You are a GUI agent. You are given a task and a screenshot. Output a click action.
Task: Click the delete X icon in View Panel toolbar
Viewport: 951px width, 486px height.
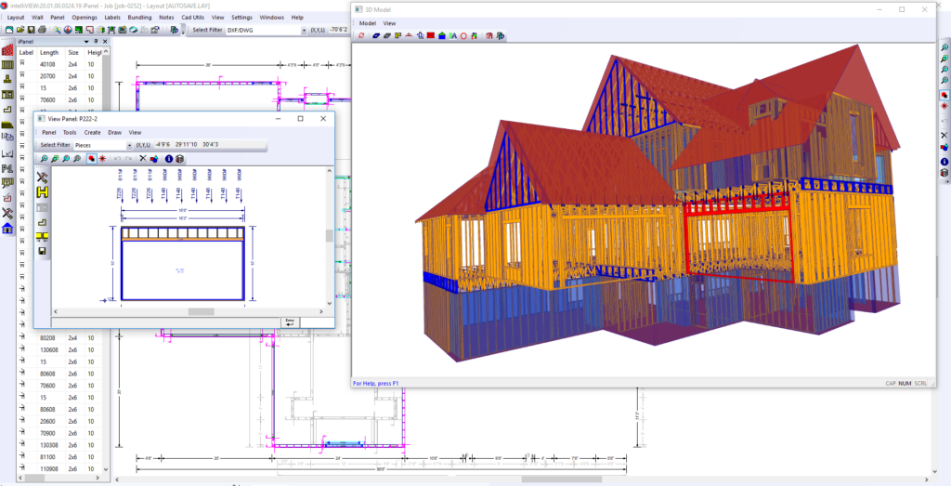tap(142, 159)
